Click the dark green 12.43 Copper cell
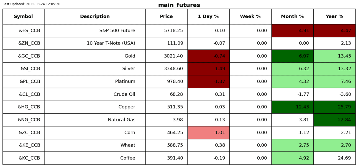 coord(292,107)
